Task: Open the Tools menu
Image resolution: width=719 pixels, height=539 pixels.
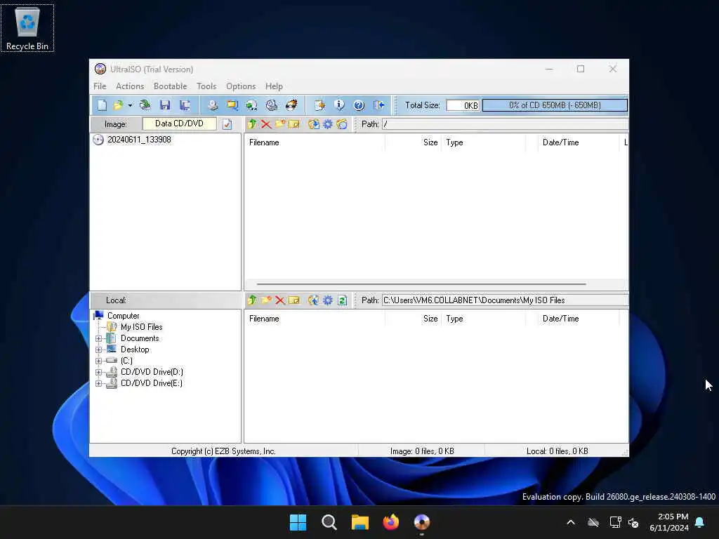Action: pos(206,86)
